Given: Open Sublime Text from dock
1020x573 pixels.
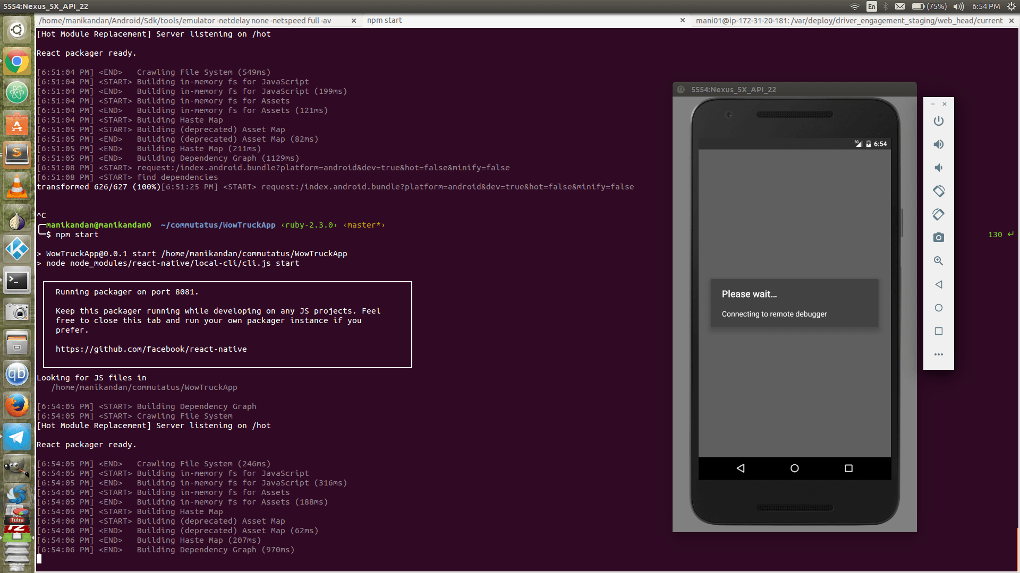Looking at the screenshot, I should coord(17,155).
